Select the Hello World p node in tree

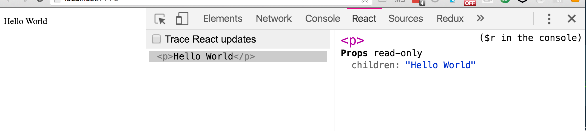(238, 56)
